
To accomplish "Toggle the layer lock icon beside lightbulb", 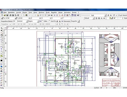I will coord(112,18).
